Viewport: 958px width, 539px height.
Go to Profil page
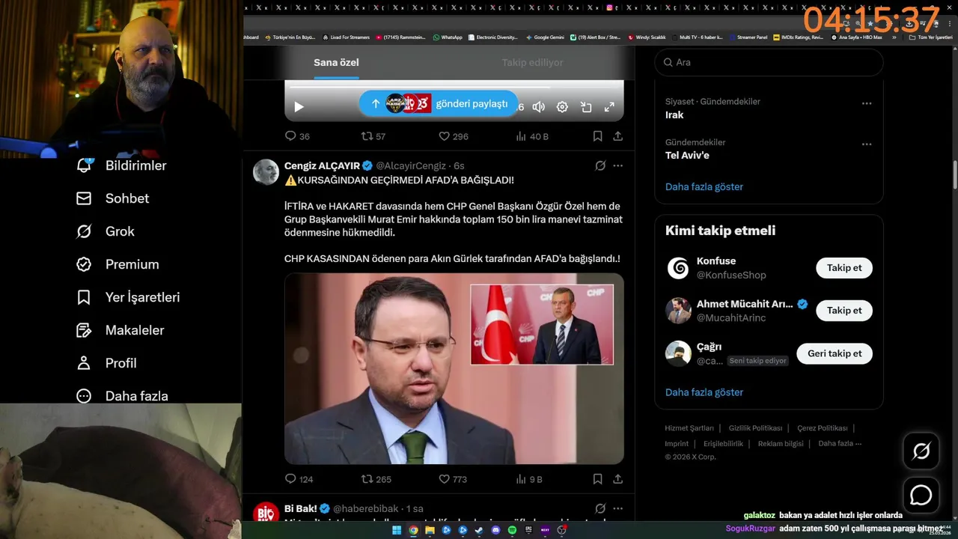click(106, 363)
